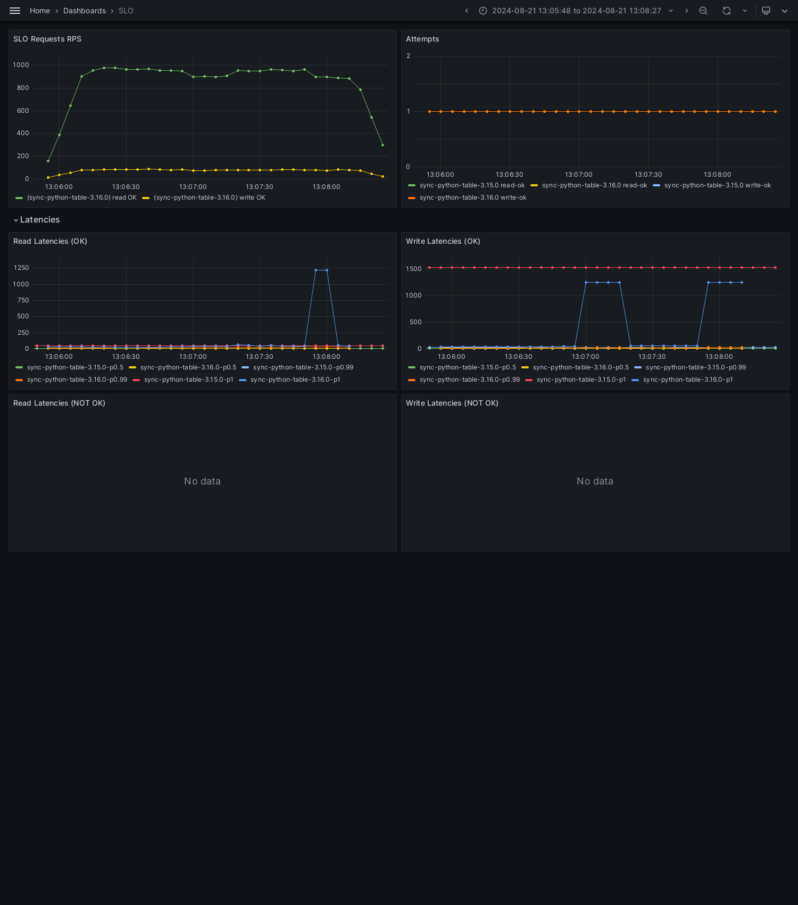Collapse the Latencies row
Screen dimensions: 798x905
coord(37,220)
